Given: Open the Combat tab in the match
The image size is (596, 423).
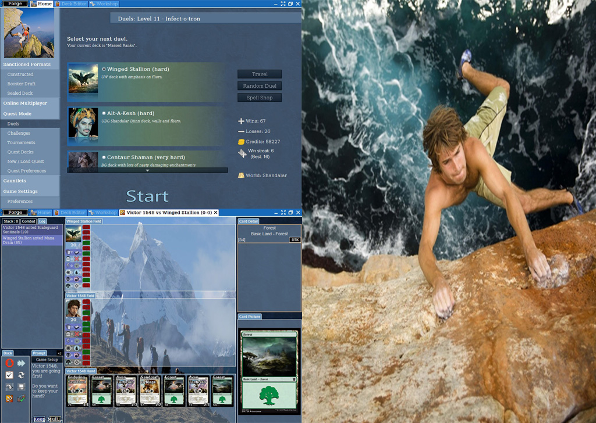Looking at the screenshot, I should pyautogui.click(x=29, y=221).
